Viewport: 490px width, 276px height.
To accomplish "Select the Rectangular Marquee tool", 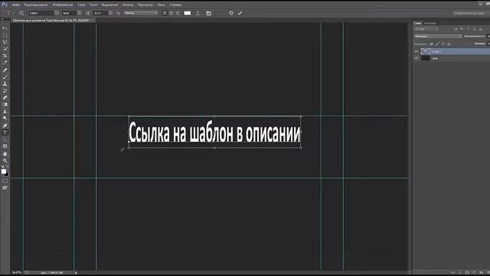I will coord(5,35).
